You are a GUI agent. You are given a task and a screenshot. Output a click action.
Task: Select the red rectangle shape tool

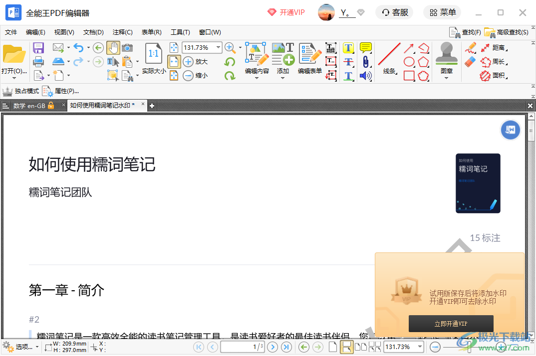(x=409, y=75)
